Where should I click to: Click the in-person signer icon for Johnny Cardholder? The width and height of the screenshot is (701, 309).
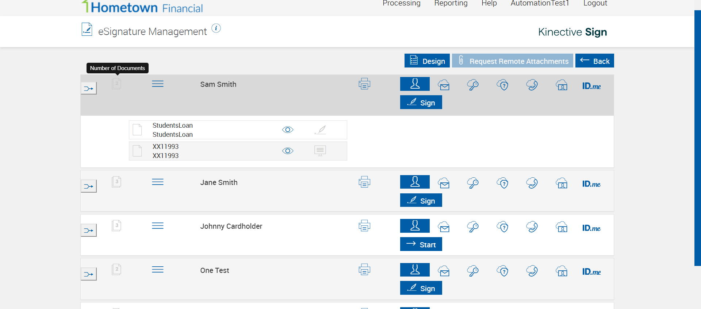pyautogui.click(x=415, y=226)
